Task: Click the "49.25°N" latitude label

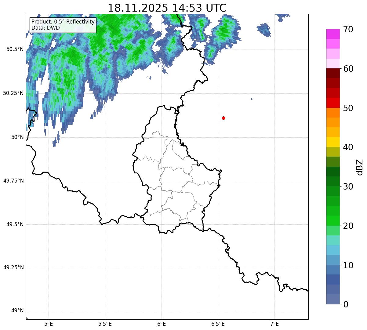Action: 13,267
